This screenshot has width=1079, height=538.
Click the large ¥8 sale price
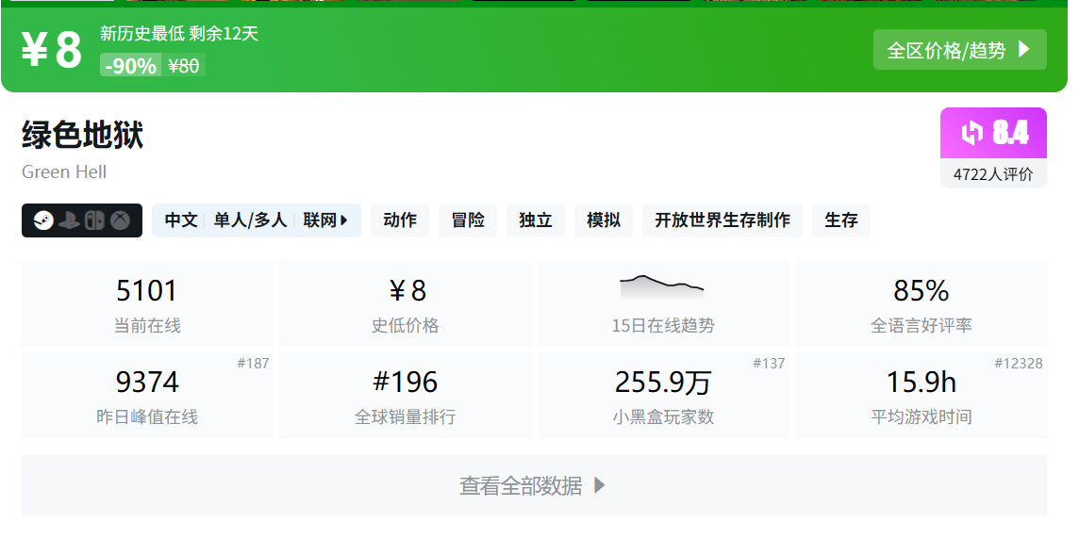point(52,50)
